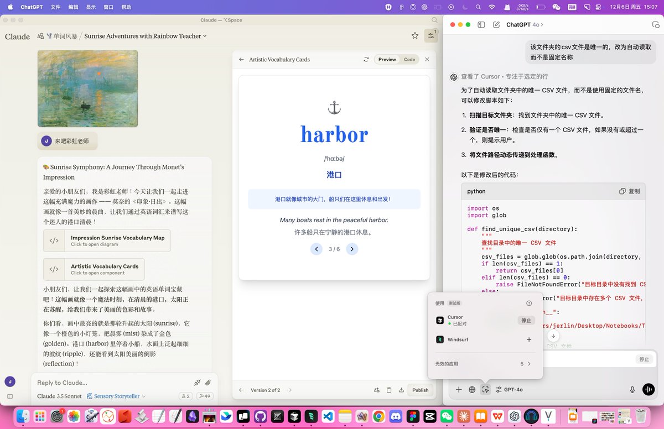Screen dimensions: 664x429
Task: Expand 无效的应用 list chevron
Action: pyautogui.click(x=529, y=364)
